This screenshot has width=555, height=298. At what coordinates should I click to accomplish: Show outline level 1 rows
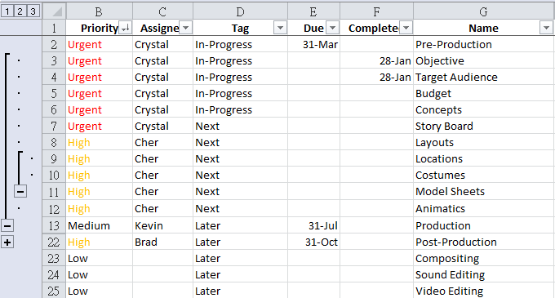tap(7, 11)
